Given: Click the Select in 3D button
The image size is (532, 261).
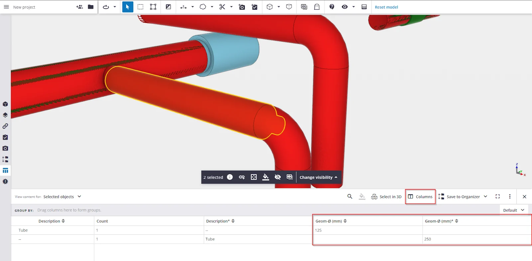Looking at the screenshot, I should pyautogui.click(x=386, y=197).
